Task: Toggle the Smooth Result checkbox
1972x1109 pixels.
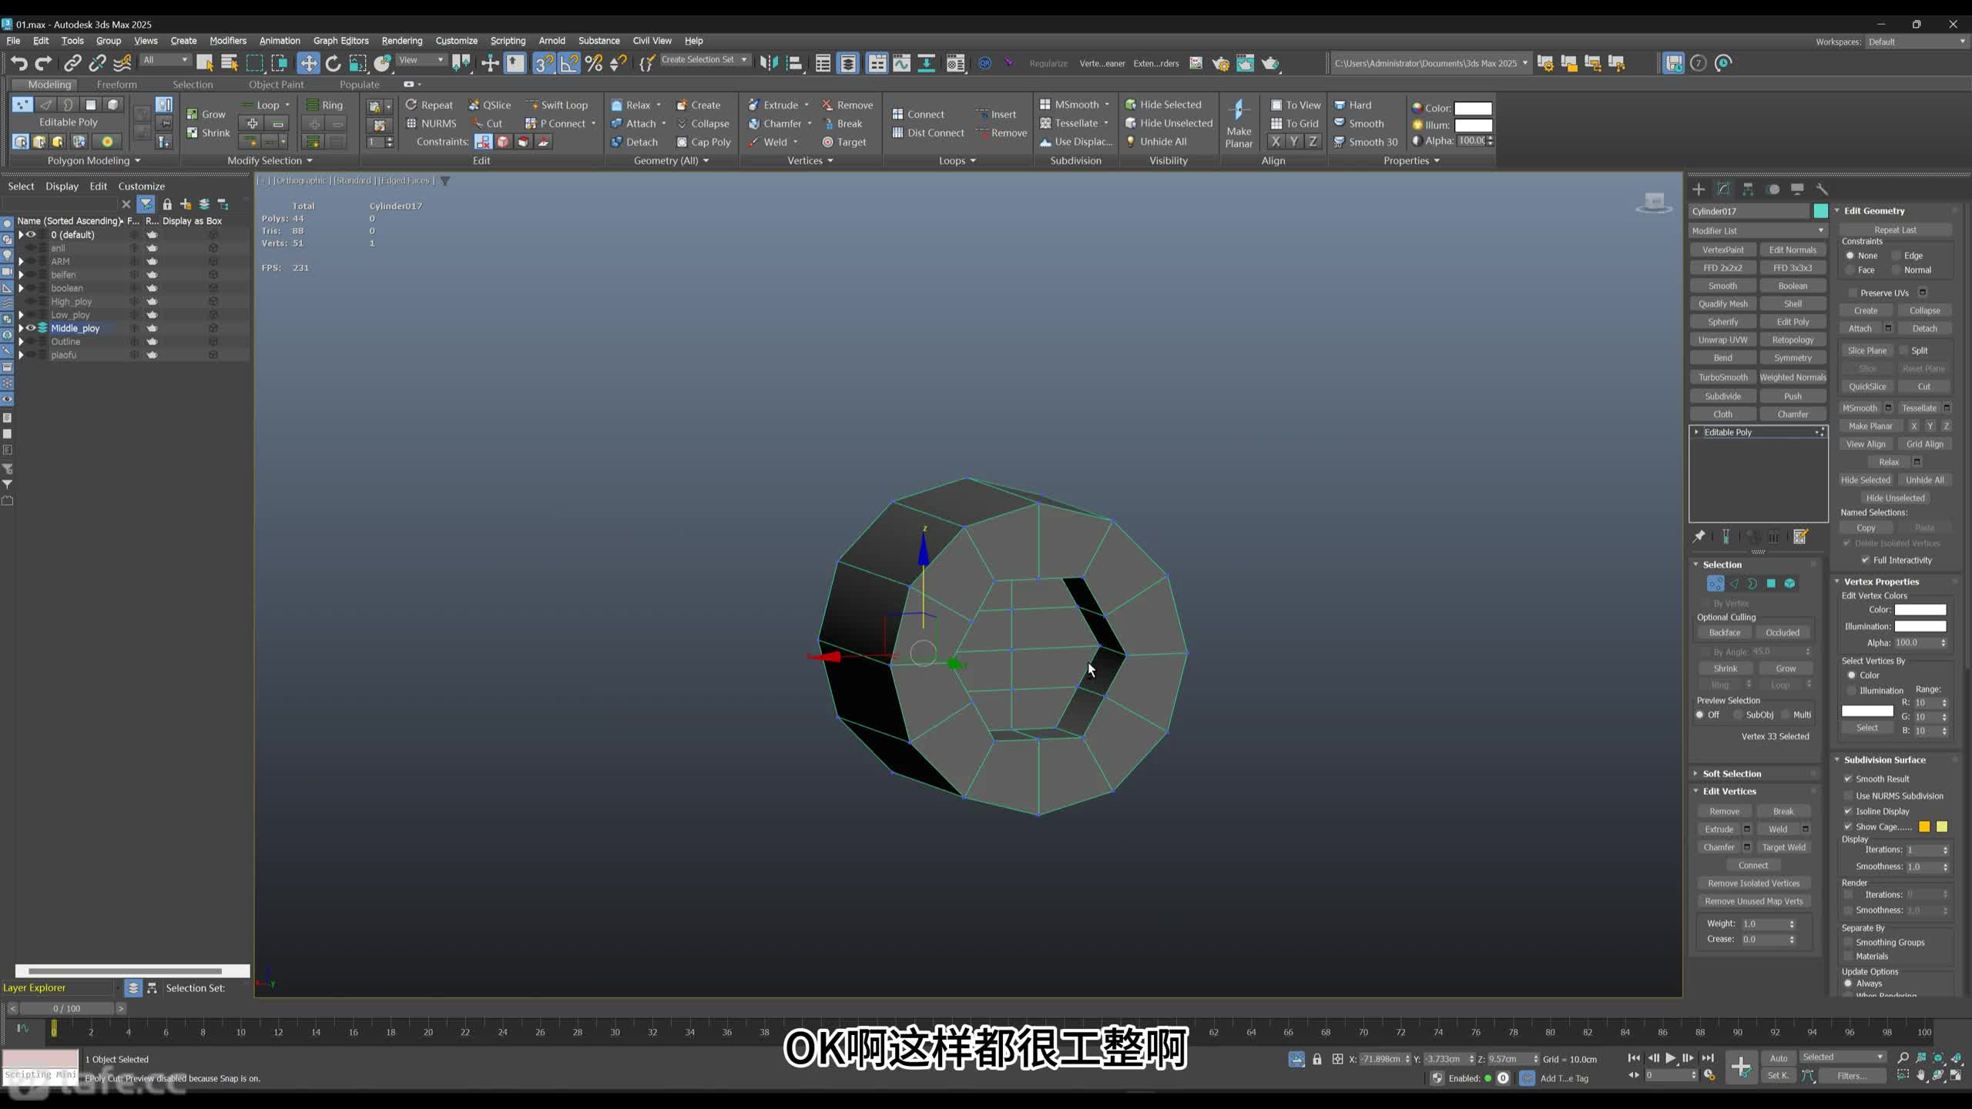Action: pyautogui.click(x=1848, y=779)
